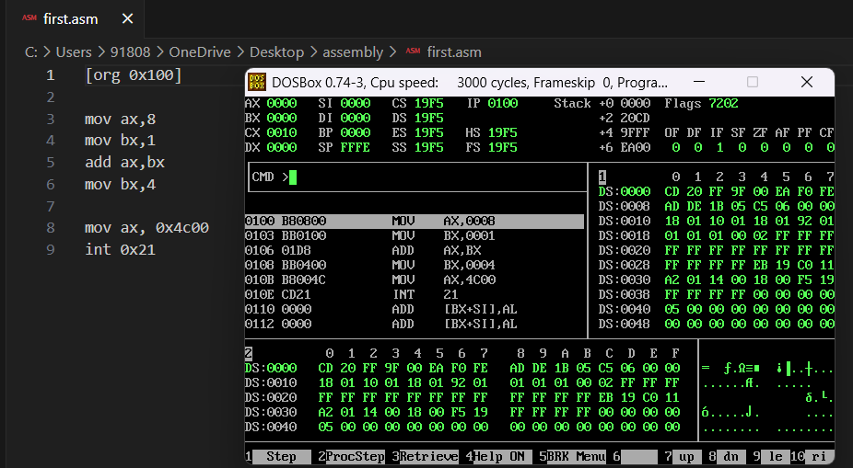This screenshot has width=853, height=468.
Task: Click the AX register value 0000
Action: point(282,103)
